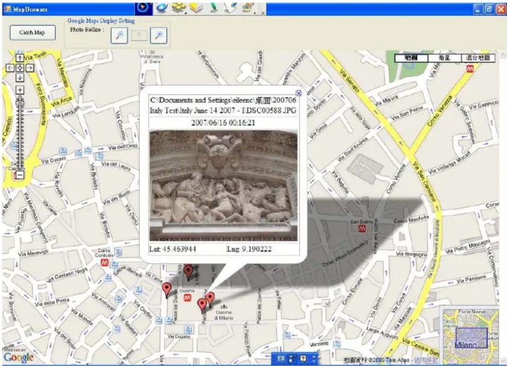507x366 pixels.
Task: Click the Lng 9.190222 value
Action: (x=249, y=249)
